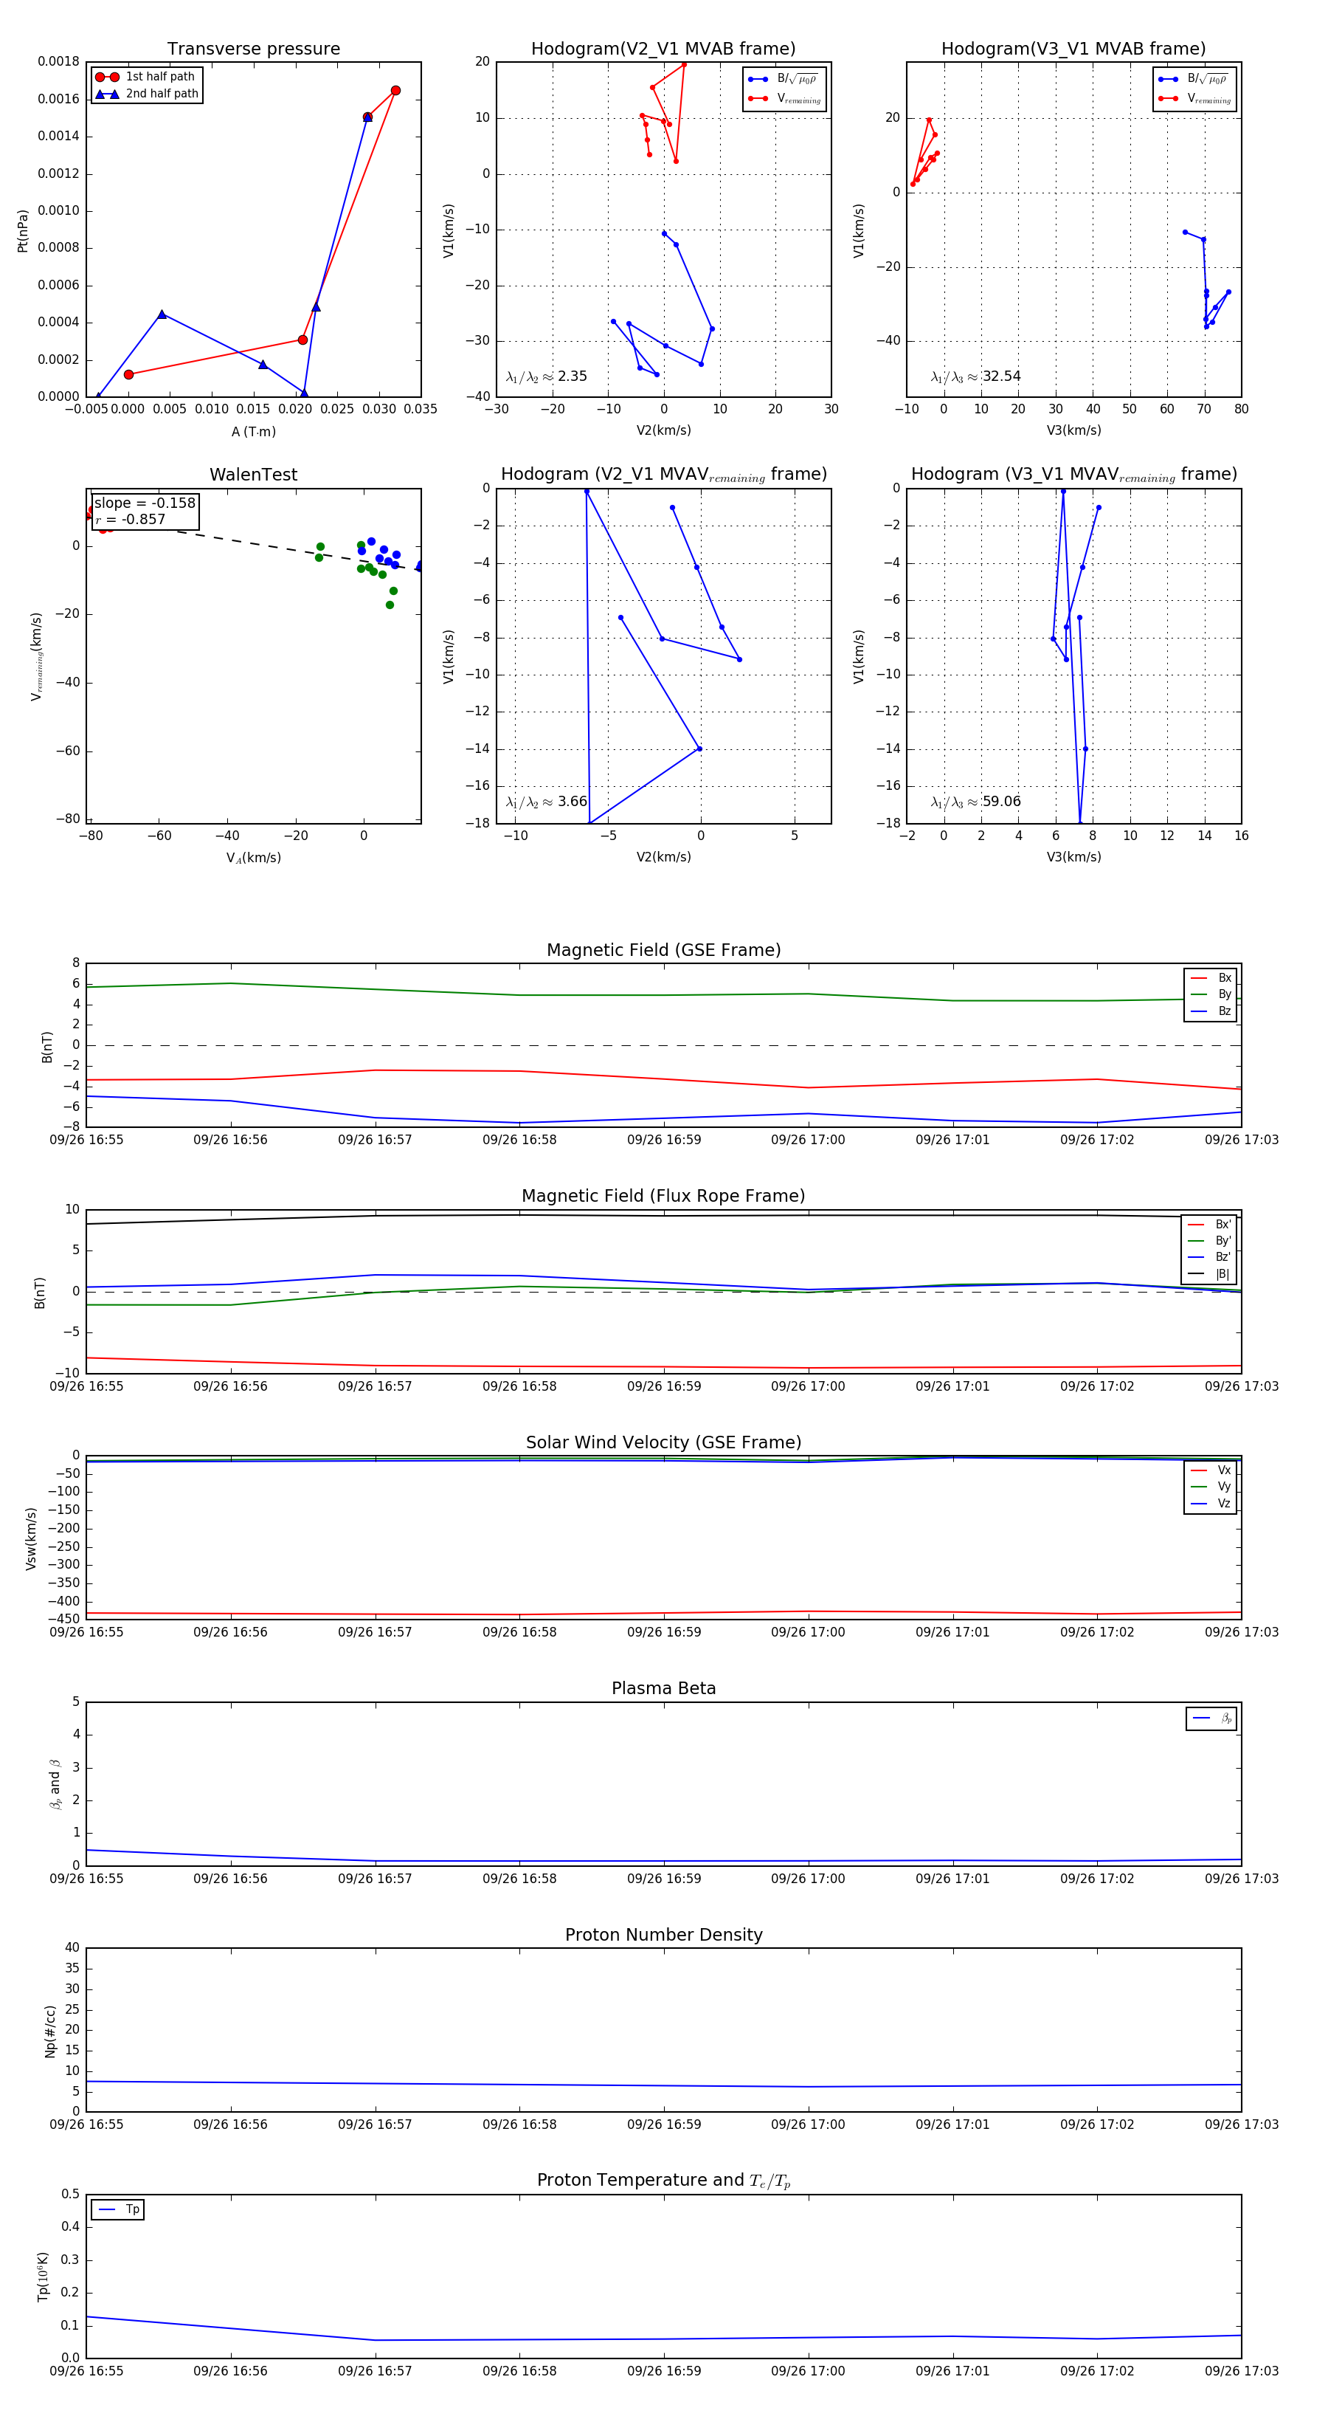
Task: Select the By' legend entry
Action: 1210,1241
